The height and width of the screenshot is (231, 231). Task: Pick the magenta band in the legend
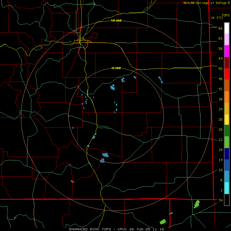click(x=227, y=51)
